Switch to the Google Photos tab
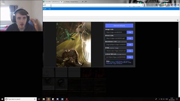Screen dimensions: 180x101 coord(74,2)
